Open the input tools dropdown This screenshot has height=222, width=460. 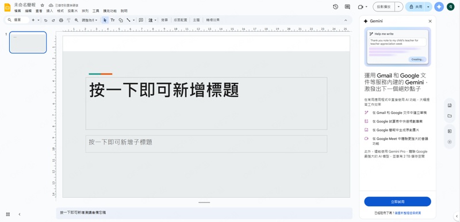click(x=152, y=20)
